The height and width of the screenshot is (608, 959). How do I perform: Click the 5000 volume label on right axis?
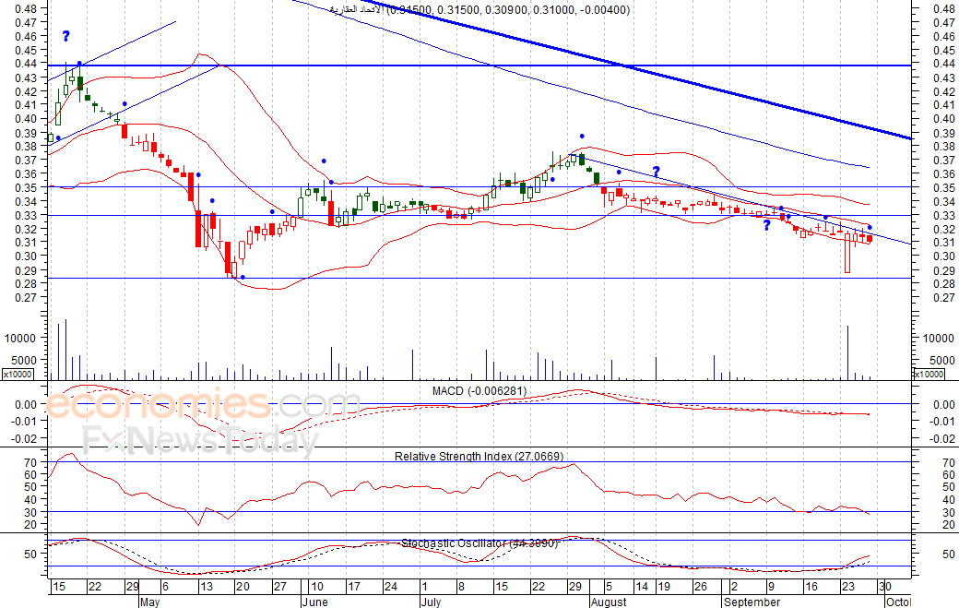[x=941, y=360]
